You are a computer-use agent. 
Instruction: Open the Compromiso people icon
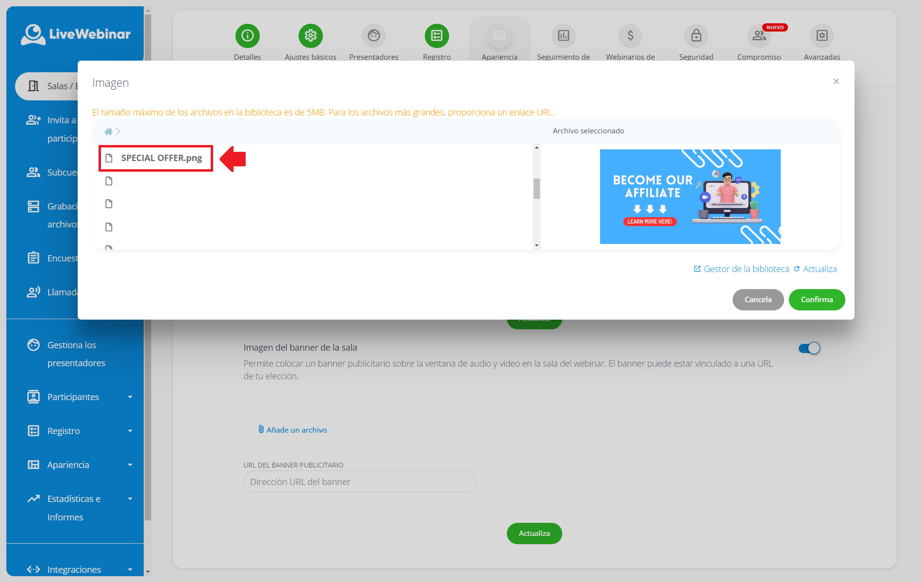pos(759,35)
